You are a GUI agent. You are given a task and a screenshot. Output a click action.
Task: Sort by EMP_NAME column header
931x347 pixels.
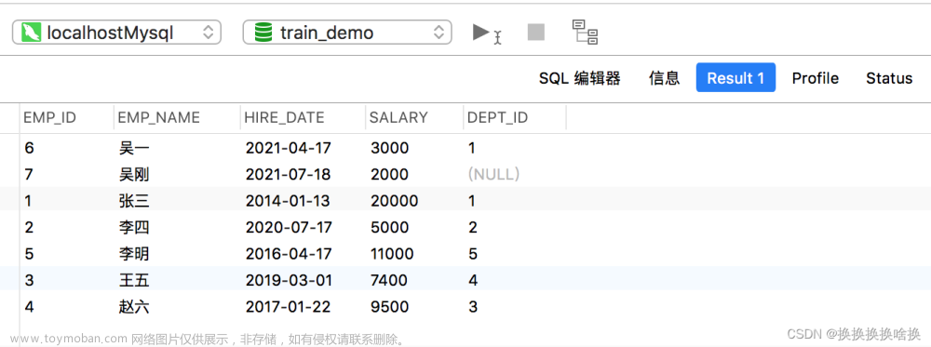tap(158, 117)
